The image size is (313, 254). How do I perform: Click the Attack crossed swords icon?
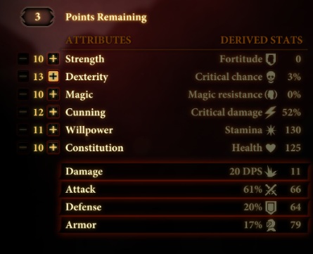[271, 190]
